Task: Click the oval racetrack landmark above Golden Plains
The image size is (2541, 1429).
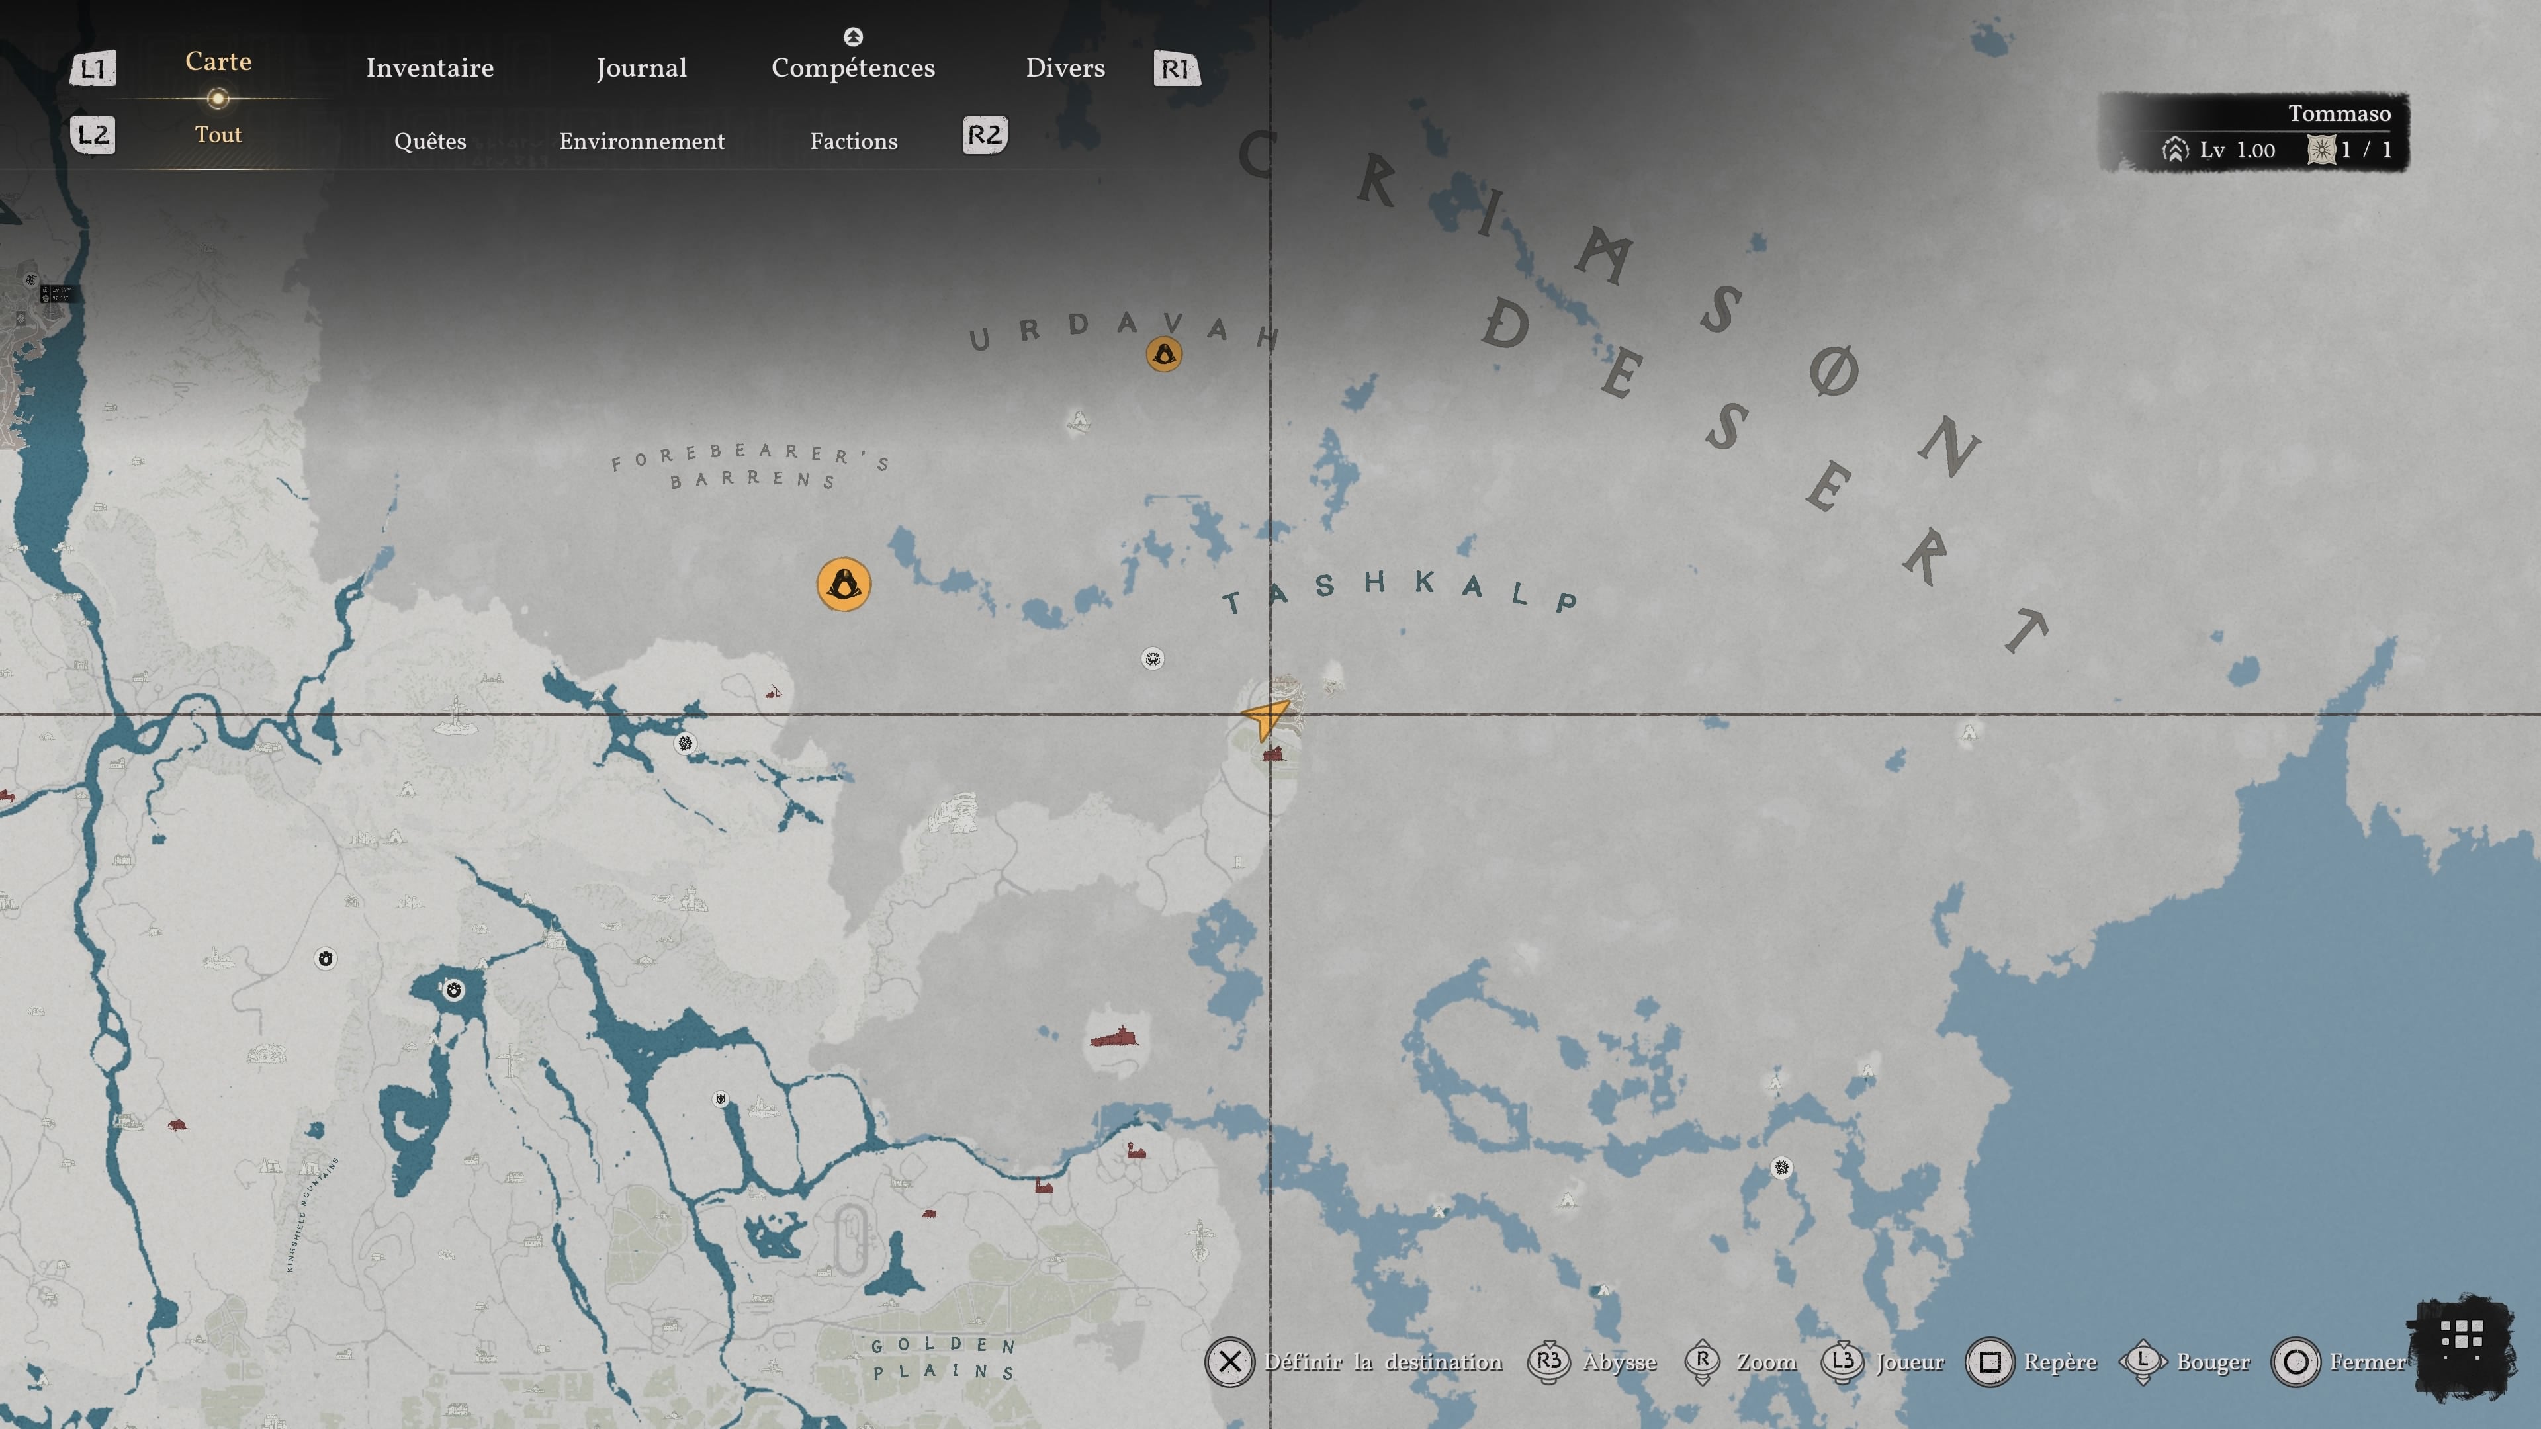Action: coord(850,1238)
